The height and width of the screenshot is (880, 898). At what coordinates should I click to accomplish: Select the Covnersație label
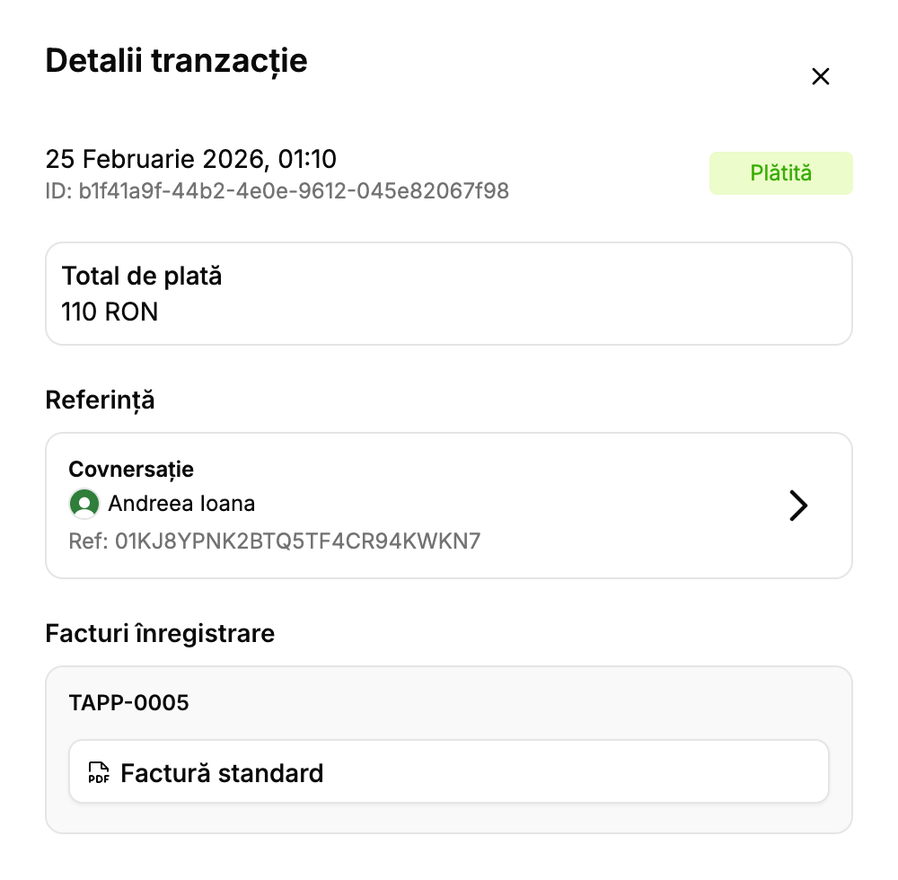point(131,469)
